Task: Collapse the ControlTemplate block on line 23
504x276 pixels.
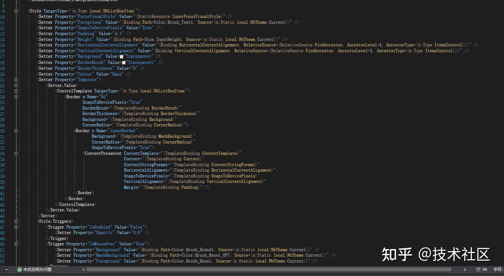Action: point(16,91)
